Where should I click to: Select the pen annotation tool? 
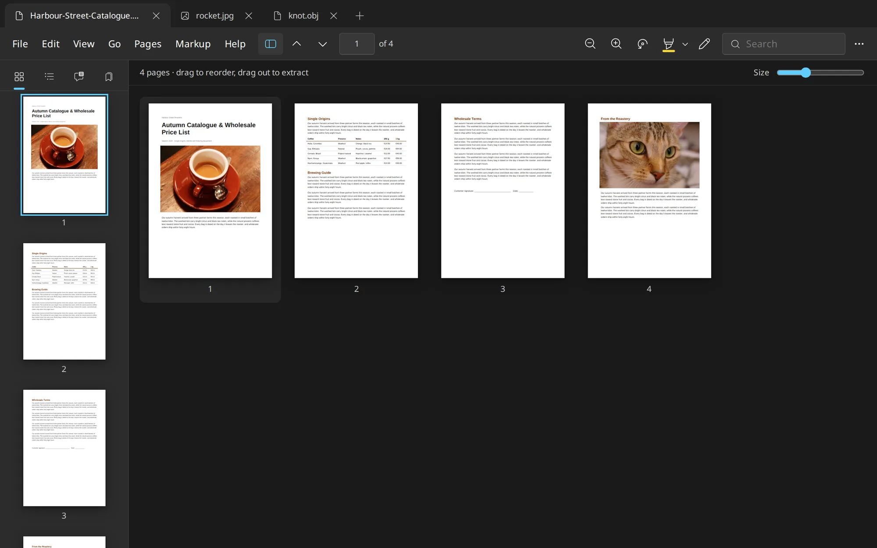[x=704, y=44]
